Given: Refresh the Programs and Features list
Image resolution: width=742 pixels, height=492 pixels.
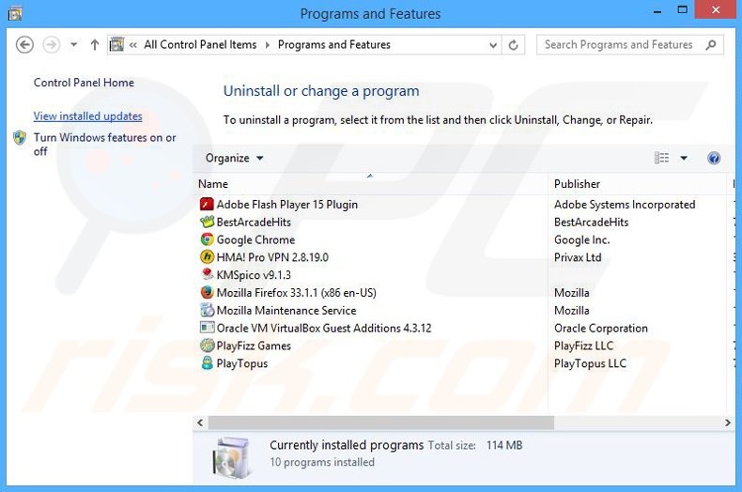Looking at the screenshot, I should [x=513, y=45].
